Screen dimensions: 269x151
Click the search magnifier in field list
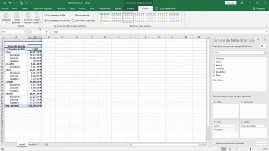click(x=265, y=52)
